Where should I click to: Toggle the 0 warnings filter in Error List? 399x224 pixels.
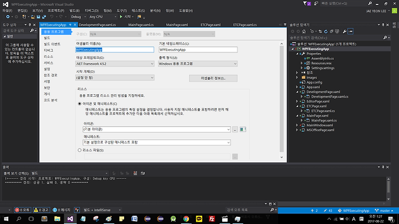(41, 210)
